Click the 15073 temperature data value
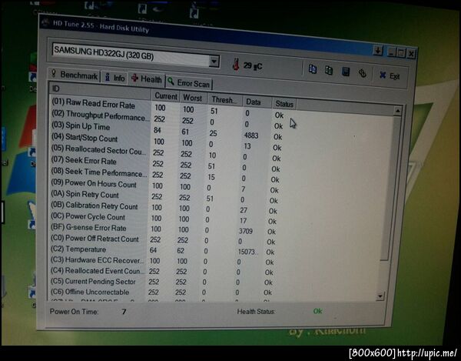Image resolution: width=461 pixels, height=361 pixels. (248, 252)
